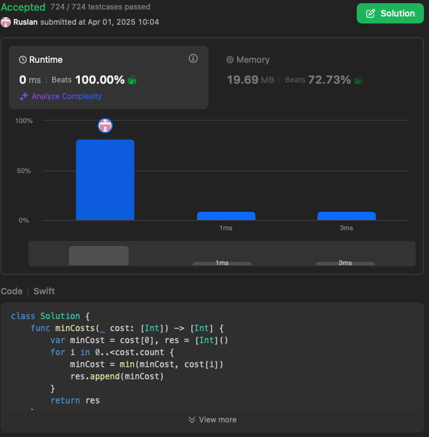Click the clock icon beside Runtime

[23, 60]
